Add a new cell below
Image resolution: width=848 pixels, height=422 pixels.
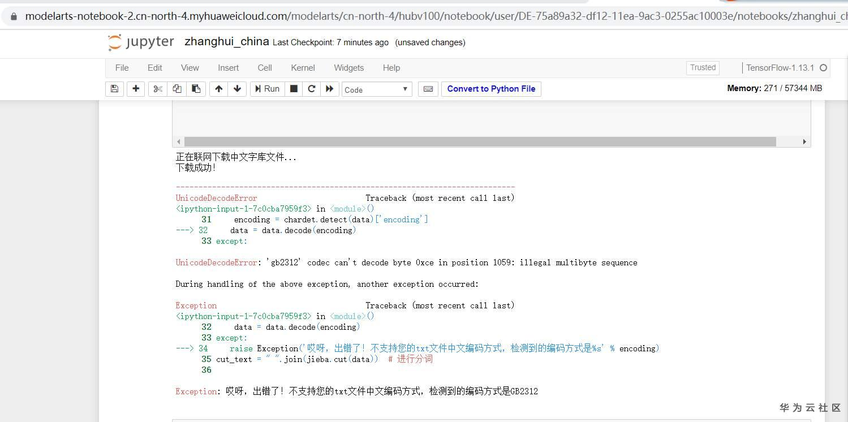pos(136,89)
